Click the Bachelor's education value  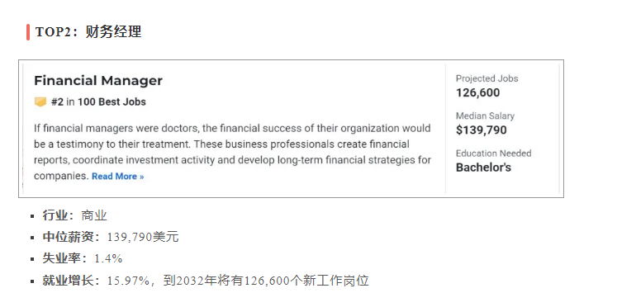[483, 168]
